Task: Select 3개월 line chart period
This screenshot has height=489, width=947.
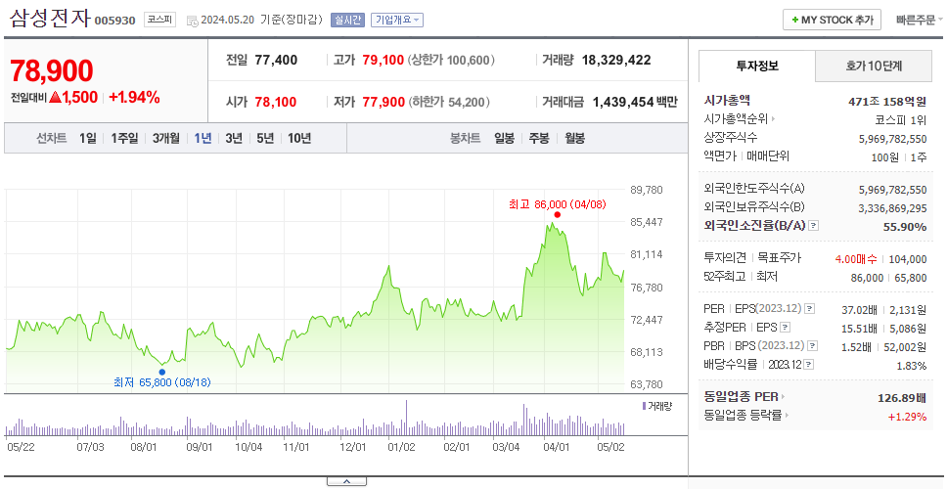Action: (166, 138)
